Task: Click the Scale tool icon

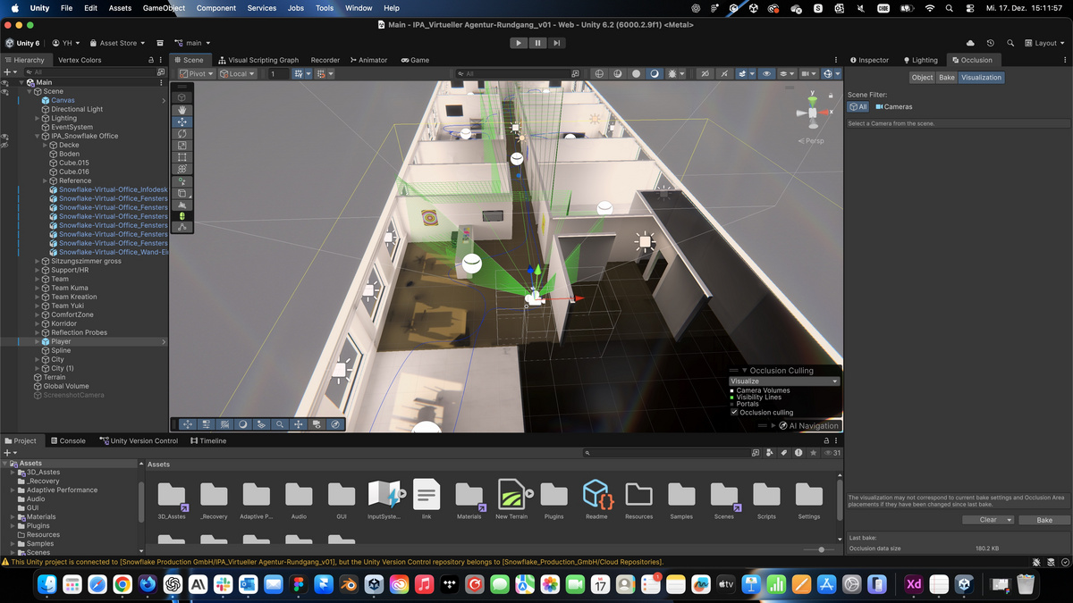Action: point(182,146)
